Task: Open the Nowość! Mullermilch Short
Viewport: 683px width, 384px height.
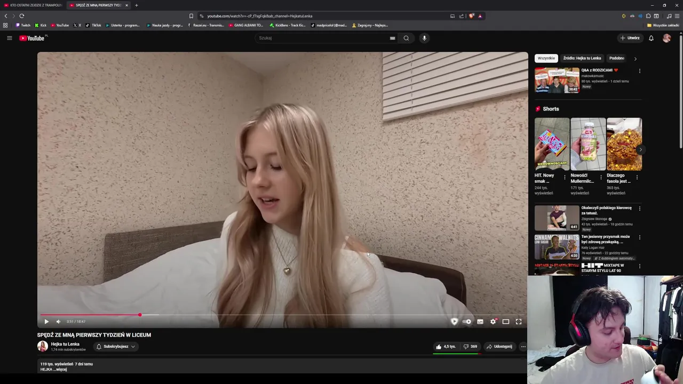Action: click(x=588, y=144)
